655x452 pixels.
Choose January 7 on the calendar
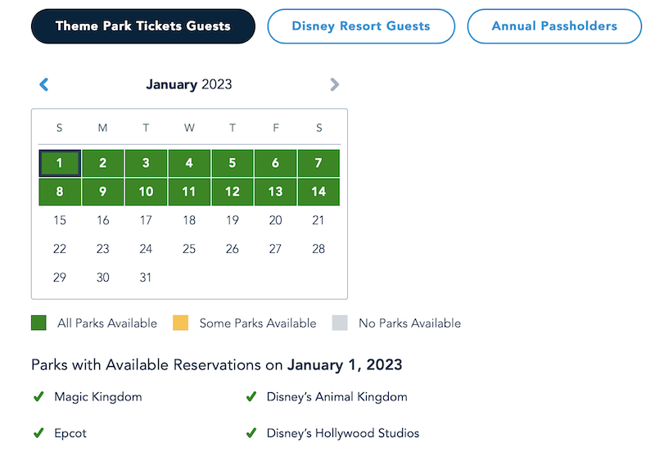pos(318,163)
